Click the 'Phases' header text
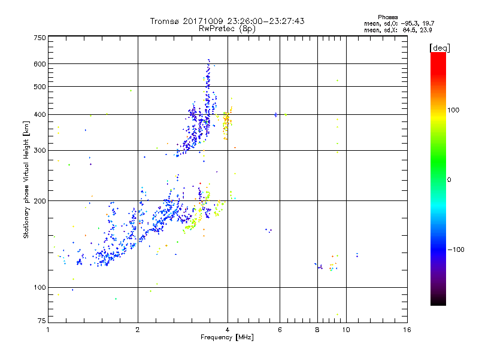This screenshot has height=359, width=479. [387, 17]
